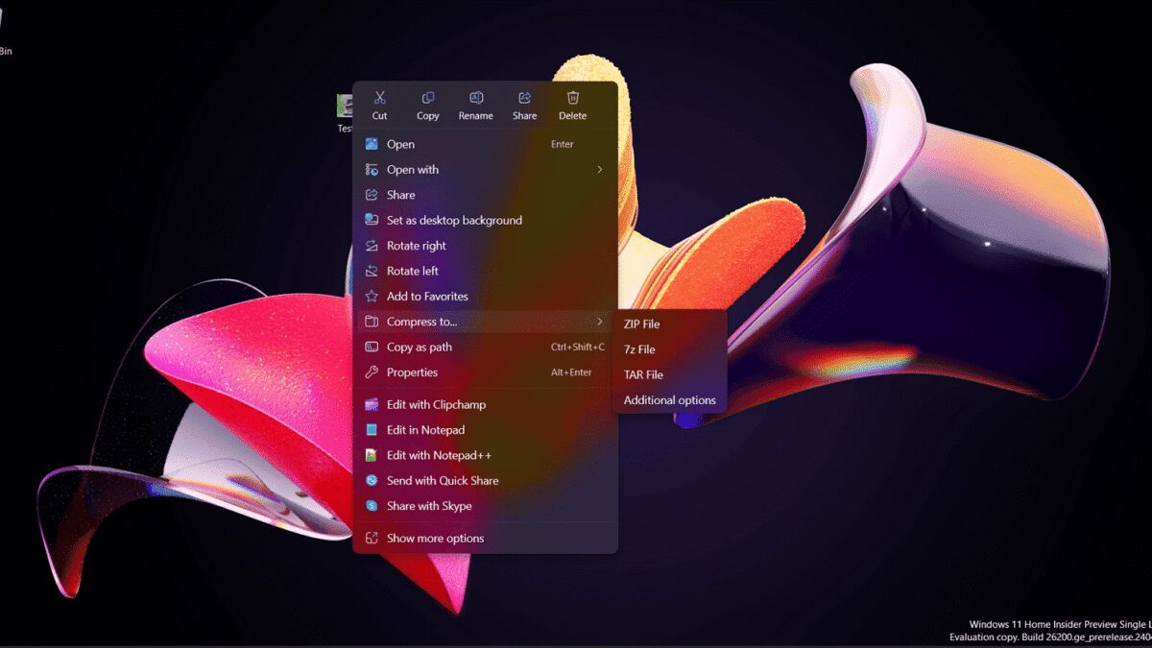1152x648 pixels.
Task: Click the Cut icon in the context menu
Action: click(x=379, y=96)
